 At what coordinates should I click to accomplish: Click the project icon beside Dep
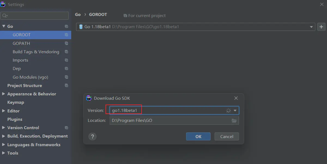(66, 69)
